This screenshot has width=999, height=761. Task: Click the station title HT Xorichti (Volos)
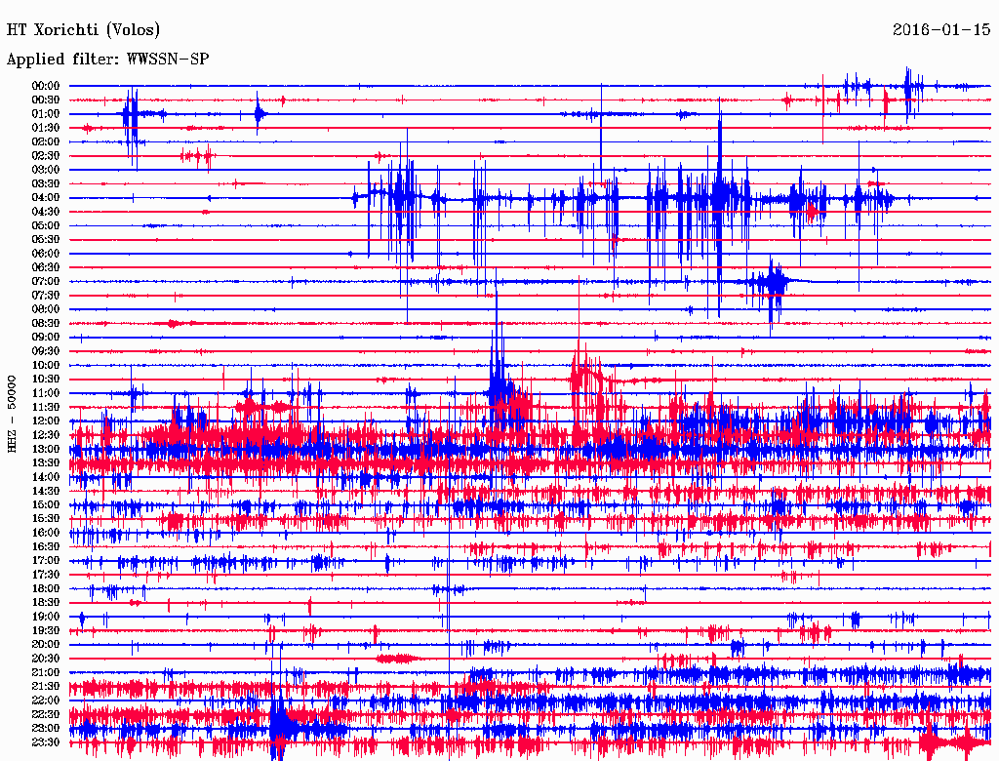(x=84, y=30)
